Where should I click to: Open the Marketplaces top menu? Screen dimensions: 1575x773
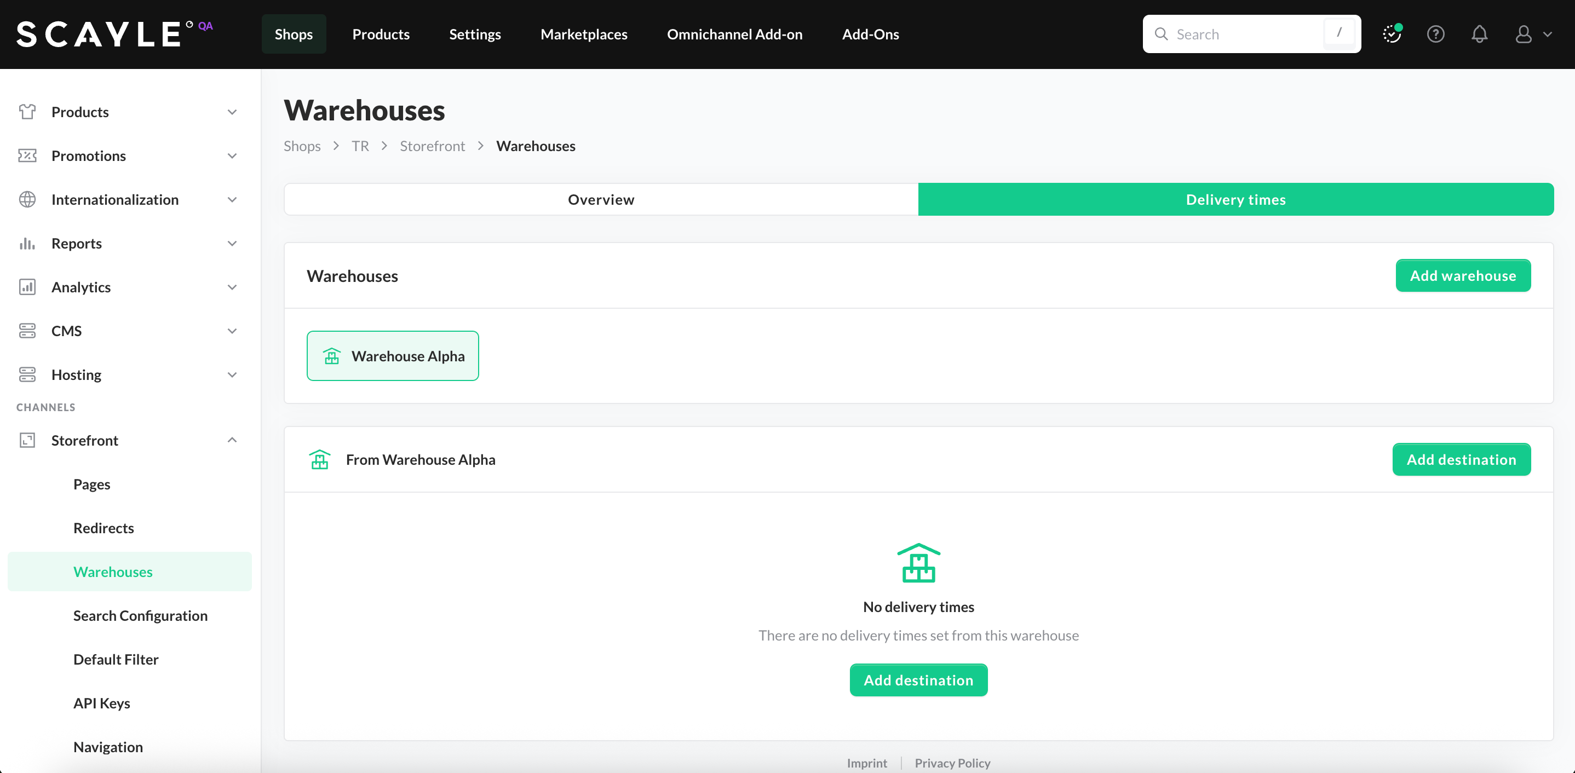pos(583,34)
